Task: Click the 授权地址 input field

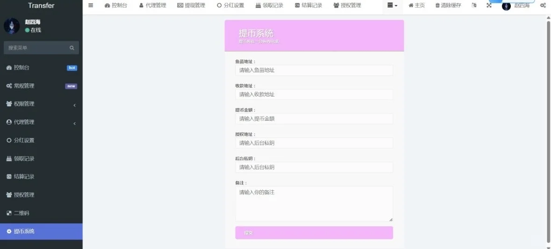Action: click(314, 143)
